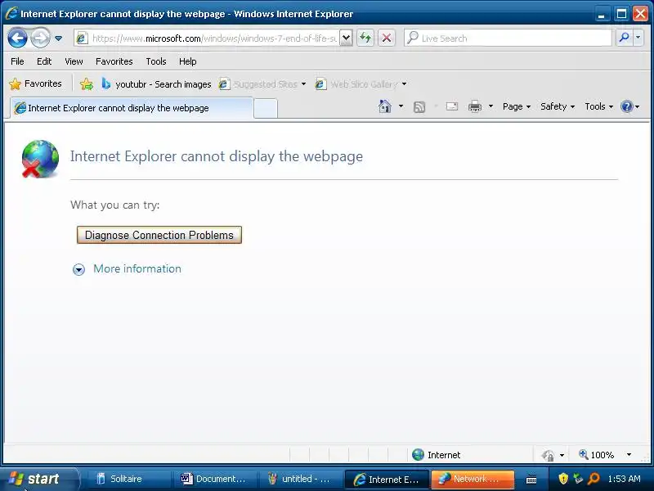Click the Internet security zone indicator
This screenshot has width=654, height=491.
436,455
